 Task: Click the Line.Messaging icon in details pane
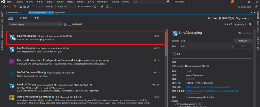(175, 33)
